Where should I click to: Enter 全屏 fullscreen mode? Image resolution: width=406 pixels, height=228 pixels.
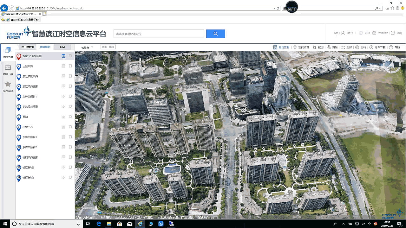(346, 47)
